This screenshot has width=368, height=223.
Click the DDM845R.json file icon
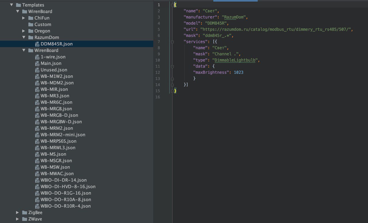(x=37, y=44)
